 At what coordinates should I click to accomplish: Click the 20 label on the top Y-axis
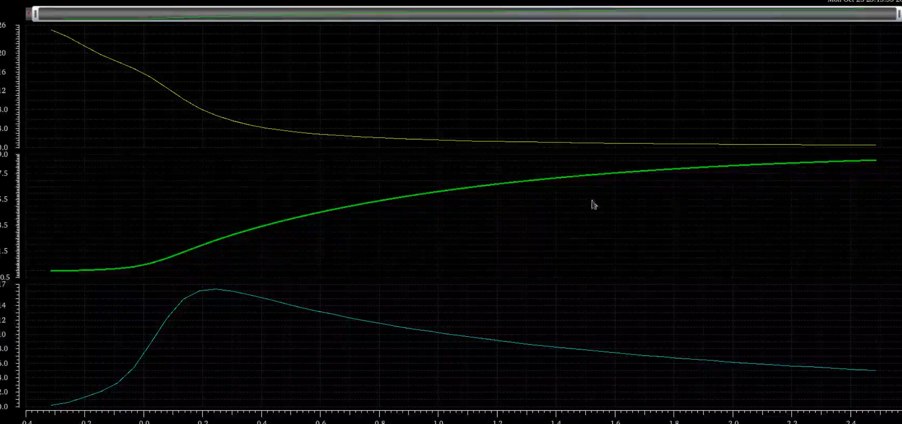tap(3, 53)
